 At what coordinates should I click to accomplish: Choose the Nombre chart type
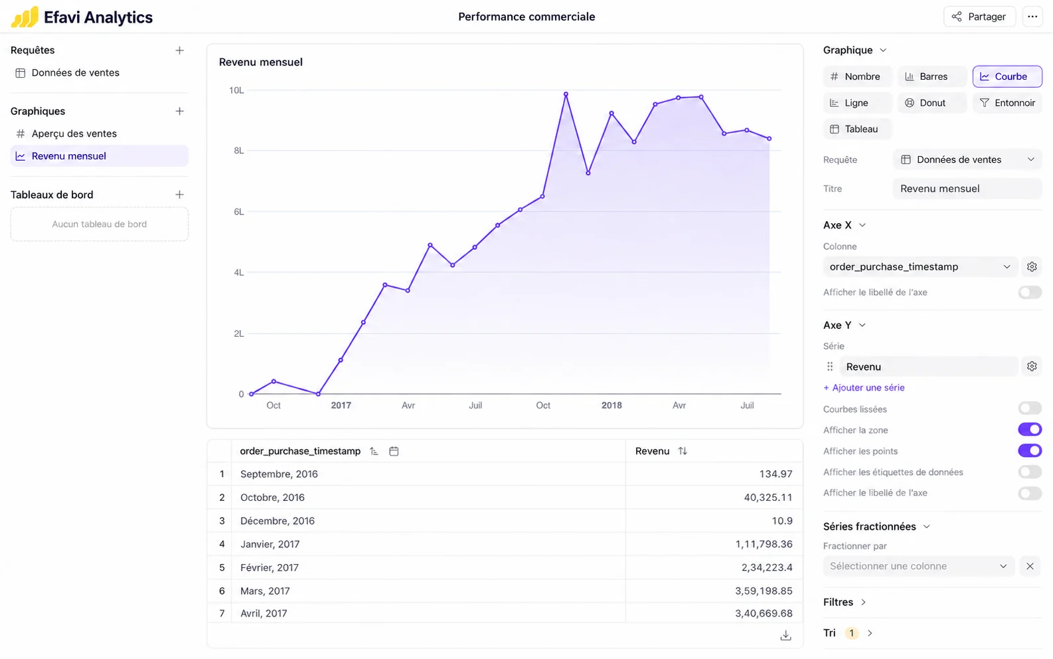coord(857,76)
